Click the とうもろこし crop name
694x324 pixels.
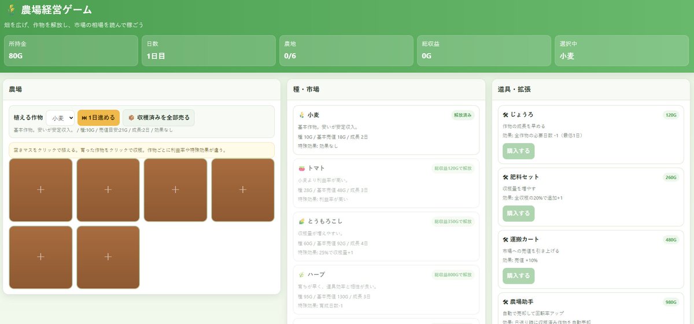325,221
